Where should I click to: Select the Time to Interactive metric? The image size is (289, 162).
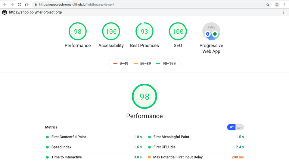pyautogui.click(x=93, y=157)
